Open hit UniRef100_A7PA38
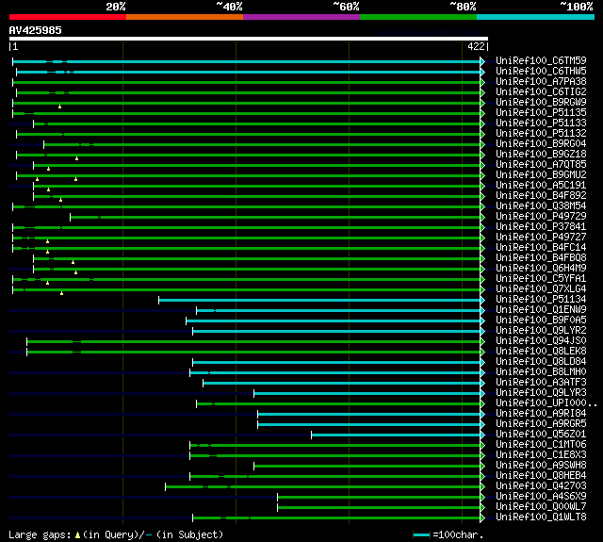The image size is (603, 542). [x=541, y=81]
